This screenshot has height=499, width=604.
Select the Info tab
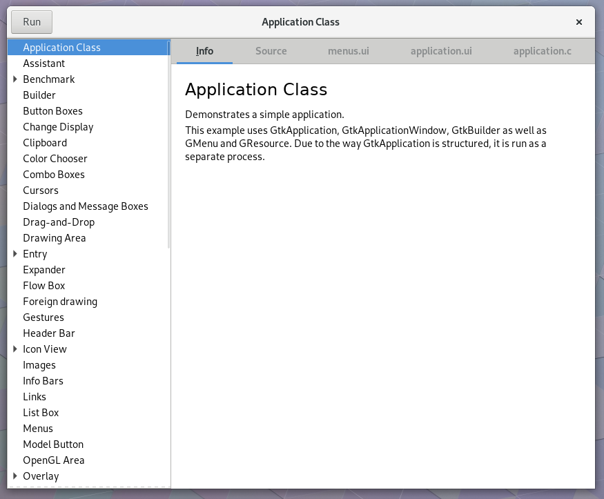(204, 51)
